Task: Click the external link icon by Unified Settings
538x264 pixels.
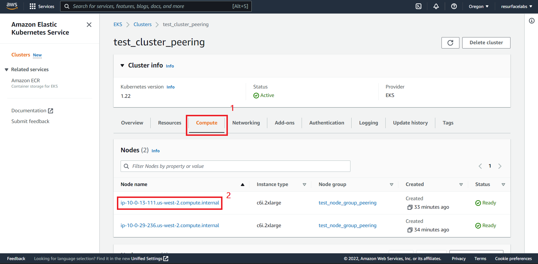Action: point(166,259)
